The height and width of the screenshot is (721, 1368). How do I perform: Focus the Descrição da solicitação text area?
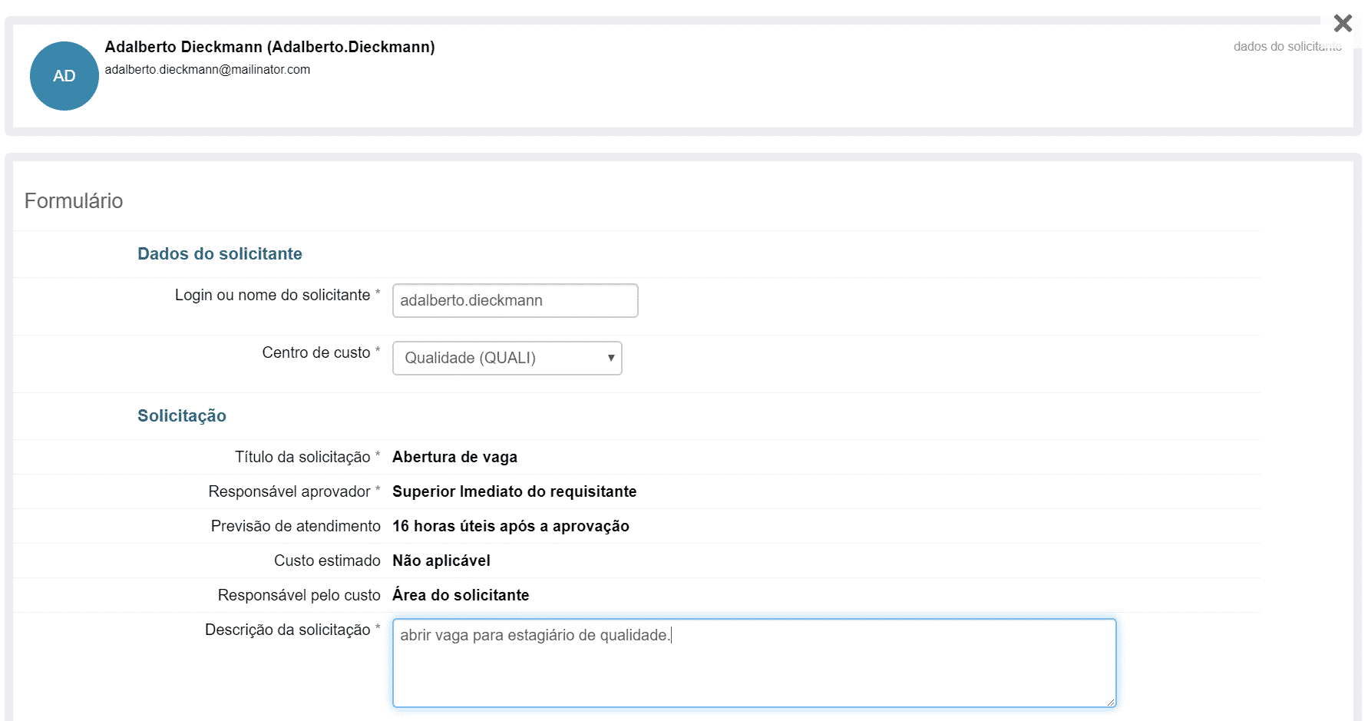[x=753, y=663]
